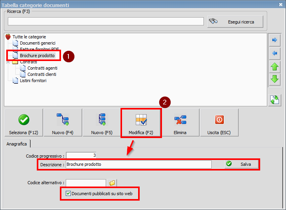Move category down with green arrow

275,79
